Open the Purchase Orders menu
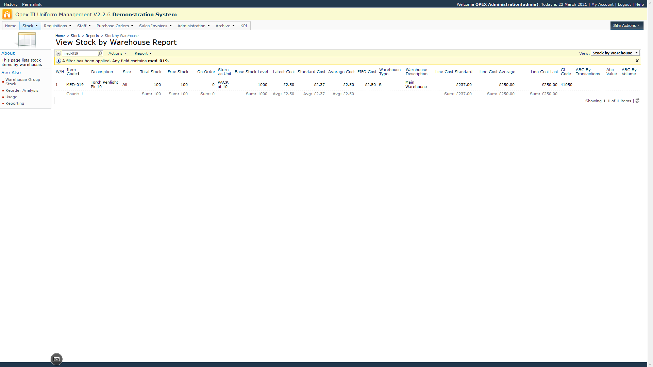 (x=115, y=26)
